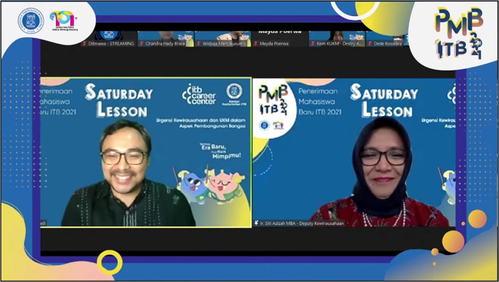Click muted mic icon beside Kem KUKM - Destry

point(312,43)
